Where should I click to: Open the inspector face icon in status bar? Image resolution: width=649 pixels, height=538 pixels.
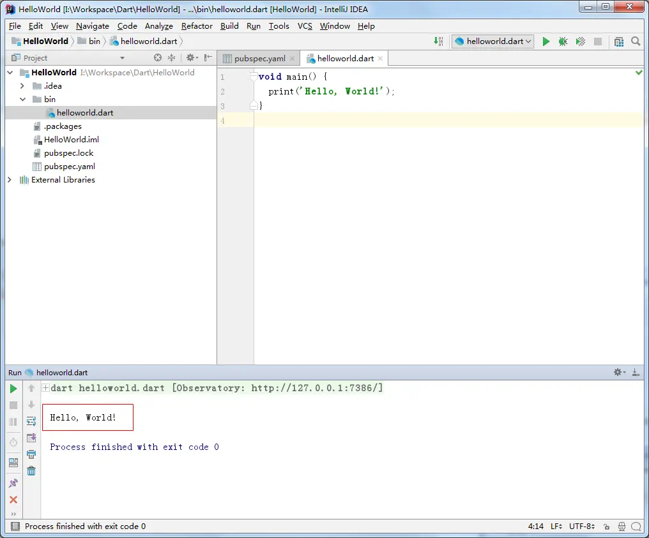pyautogui.click(x=622, y=527)
